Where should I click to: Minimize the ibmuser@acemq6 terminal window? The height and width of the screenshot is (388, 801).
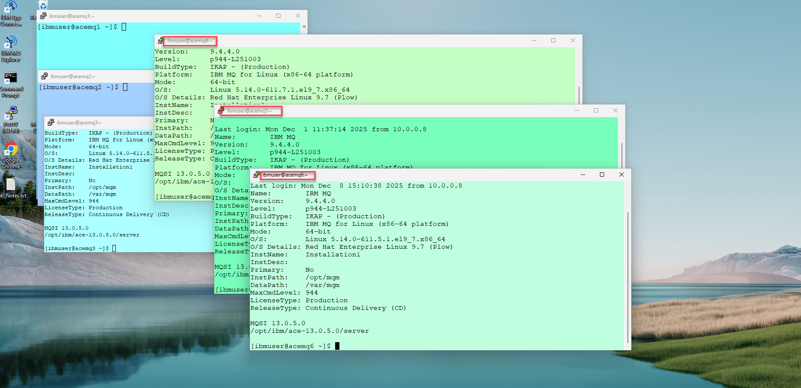point(583,175)
